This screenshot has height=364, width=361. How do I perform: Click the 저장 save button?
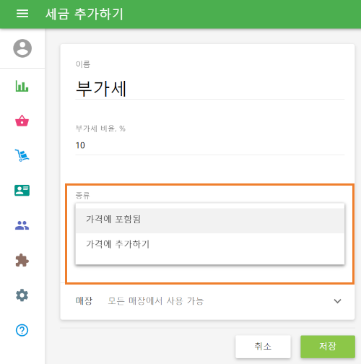coord(328,347)
